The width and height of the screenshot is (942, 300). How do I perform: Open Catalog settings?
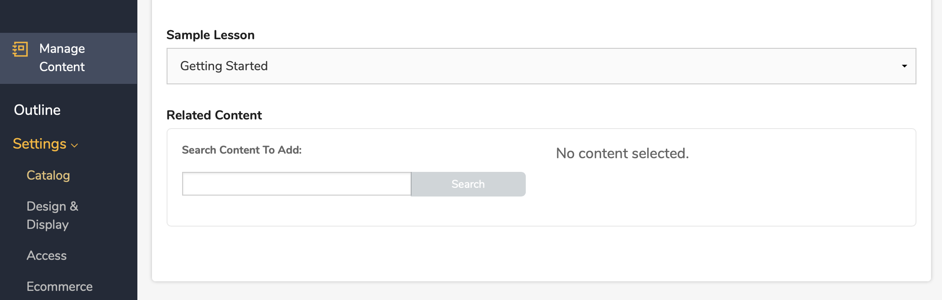(x=48, y=176)
